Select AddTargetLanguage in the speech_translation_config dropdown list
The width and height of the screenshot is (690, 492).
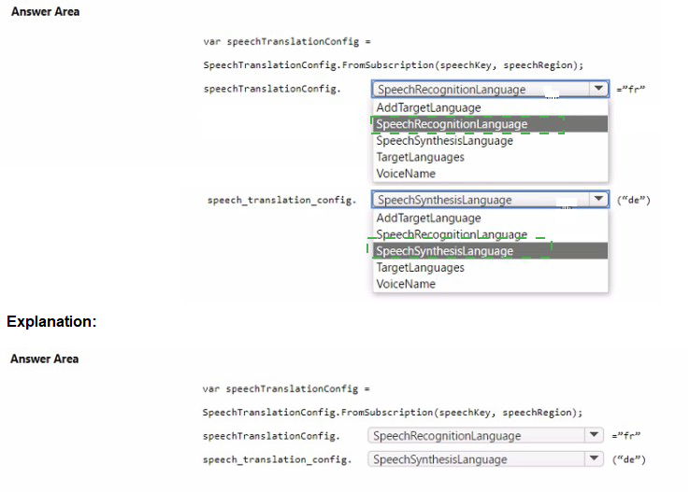point(428,218)
